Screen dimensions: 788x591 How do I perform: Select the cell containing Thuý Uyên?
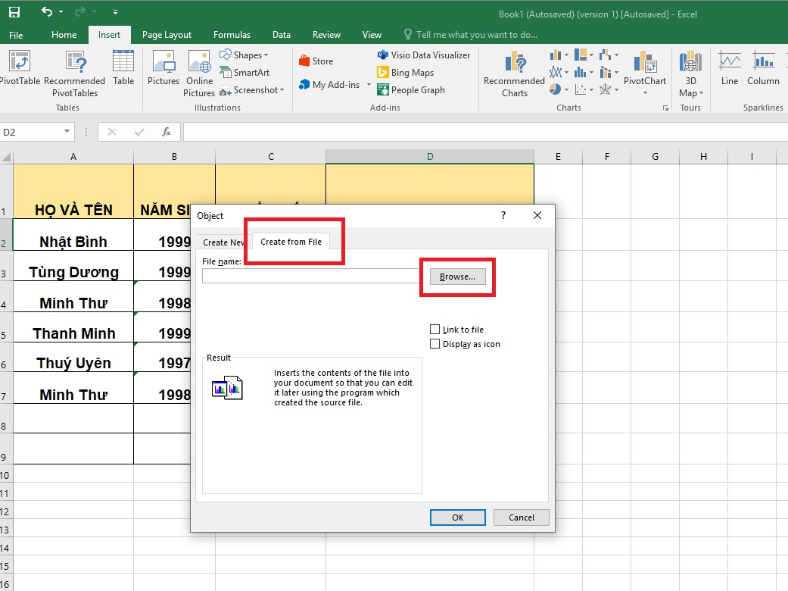[73, 358]
